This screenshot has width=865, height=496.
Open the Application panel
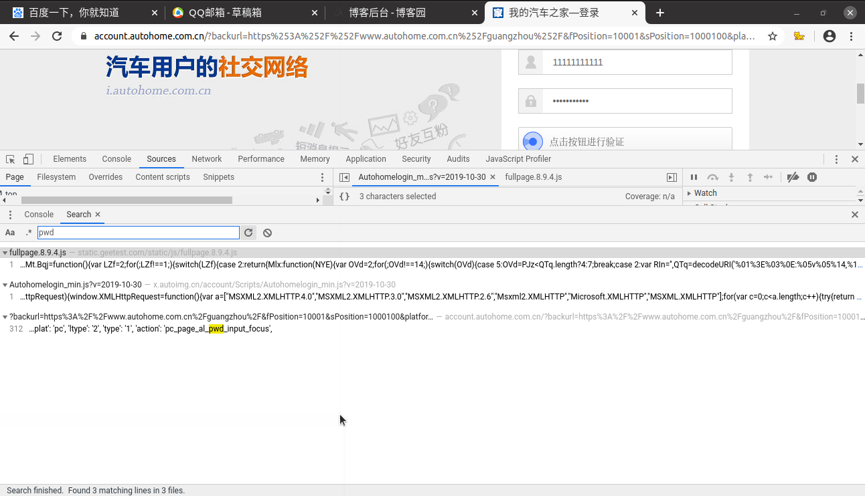point(366,159)
